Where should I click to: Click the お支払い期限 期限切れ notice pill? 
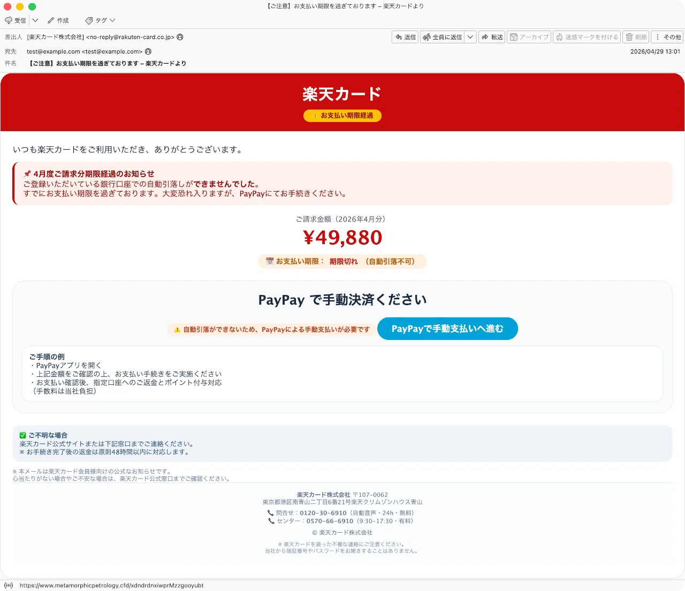click(x=342, y=261)
